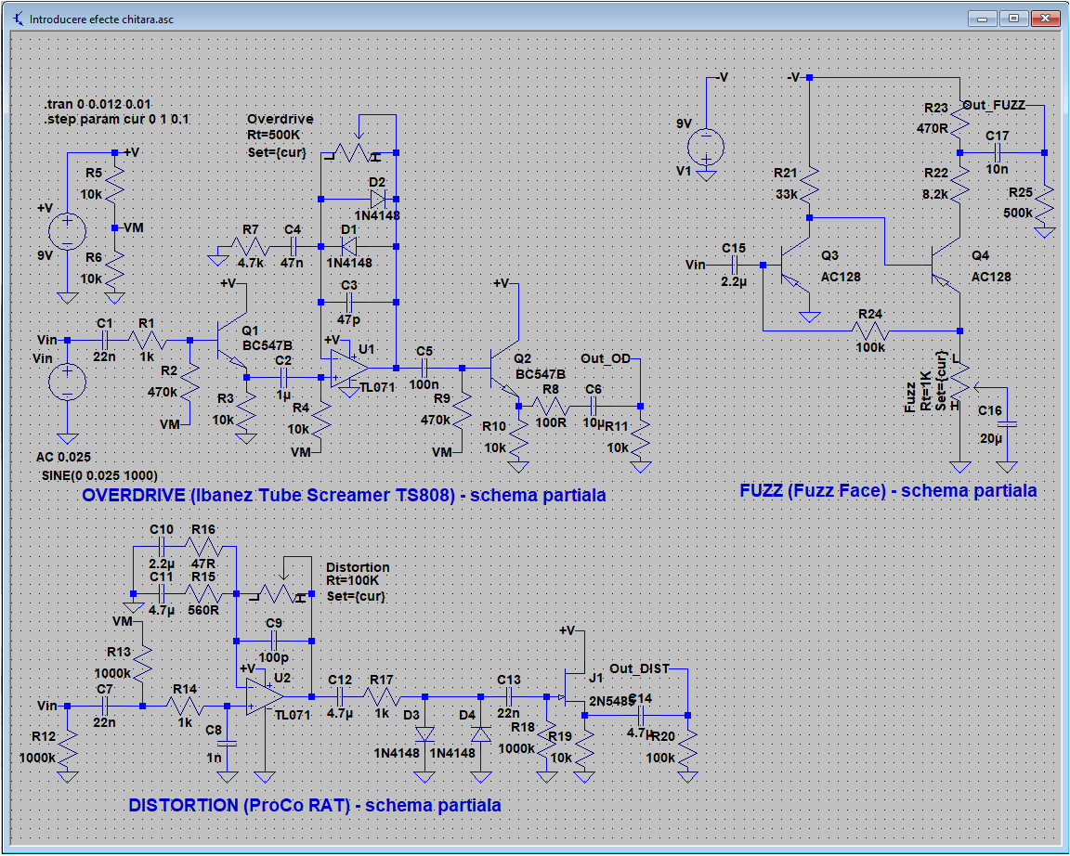Select resistor R25 500k symbol

click(1044, 204)
